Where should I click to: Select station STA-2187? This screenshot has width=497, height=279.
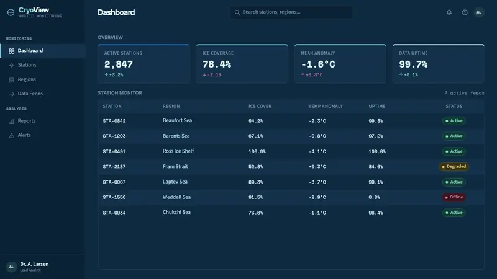tap(114, 167)
